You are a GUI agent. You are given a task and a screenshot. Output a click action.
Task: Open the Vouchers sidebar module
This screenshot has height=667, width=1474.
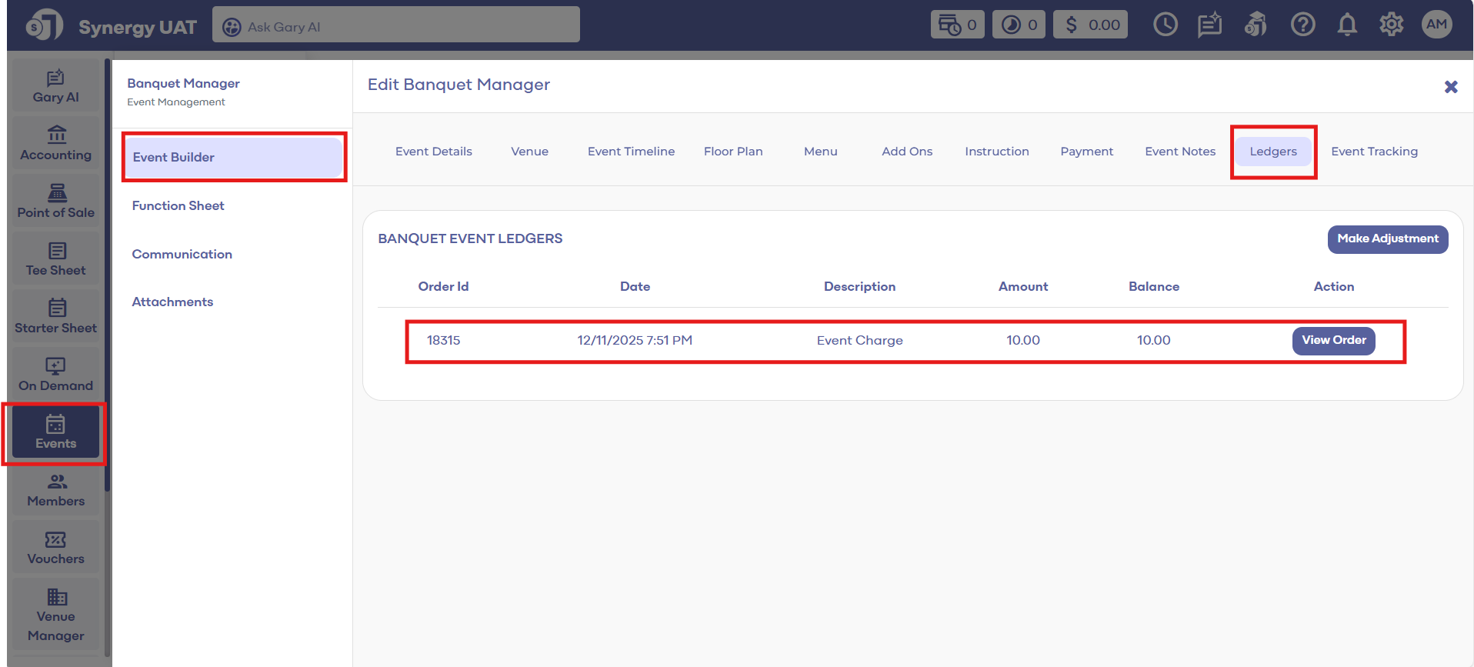tap(55, 548)
